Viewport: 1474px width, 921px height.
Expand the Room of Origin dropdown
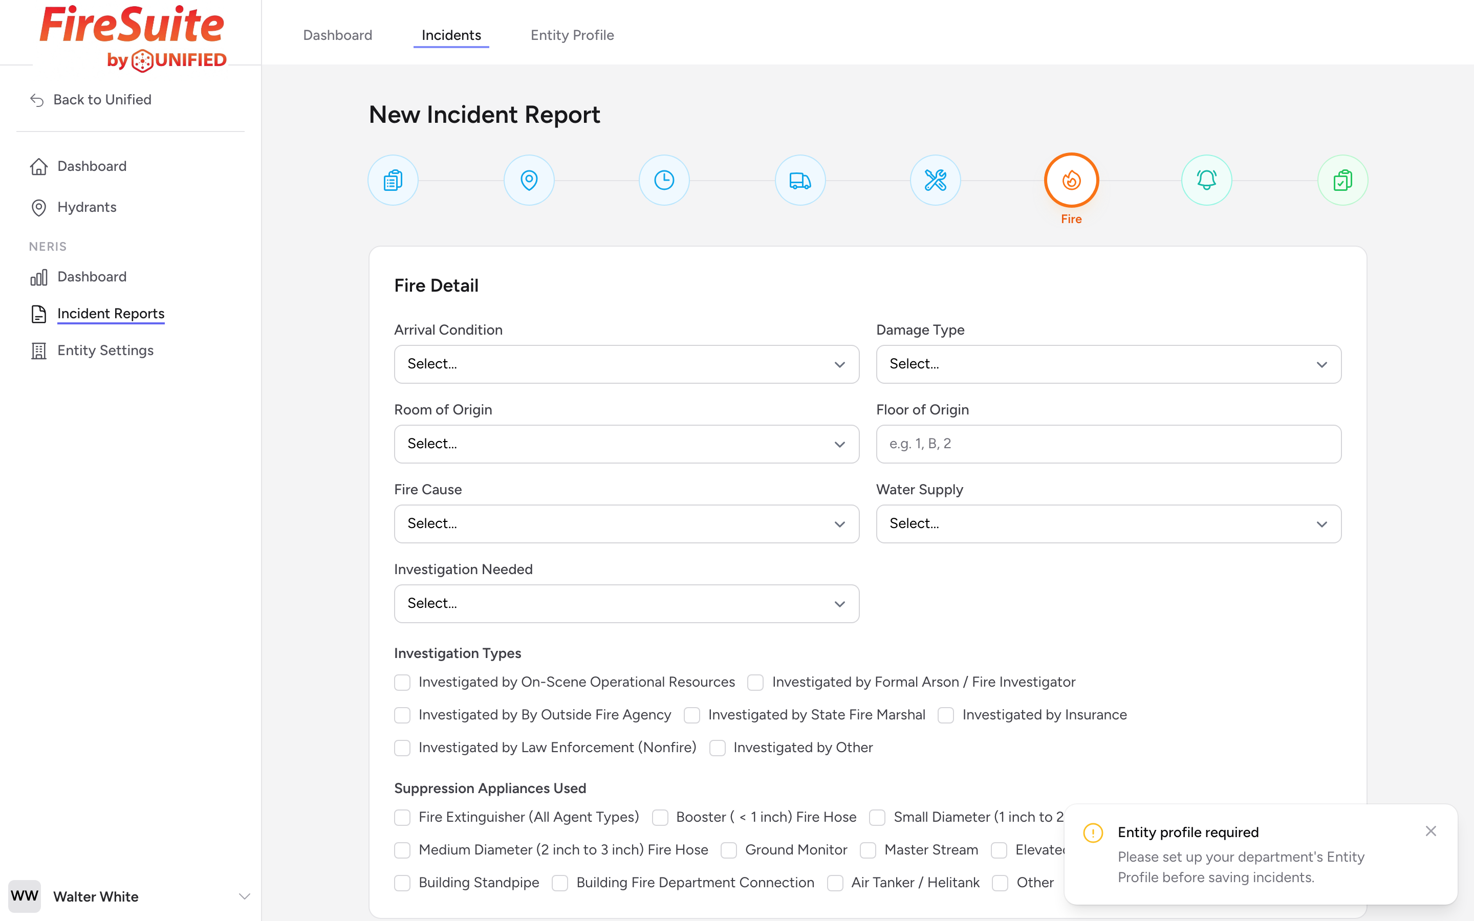[x=626, y=444]
